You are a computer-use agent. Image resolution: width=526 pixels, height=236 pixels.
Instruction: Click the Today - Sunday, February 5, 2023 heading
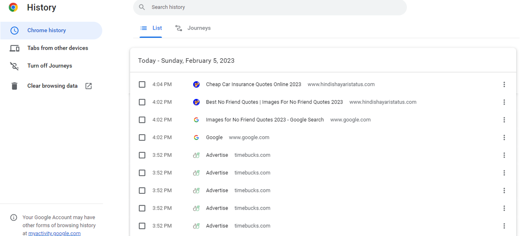click(x=186, y=61)
